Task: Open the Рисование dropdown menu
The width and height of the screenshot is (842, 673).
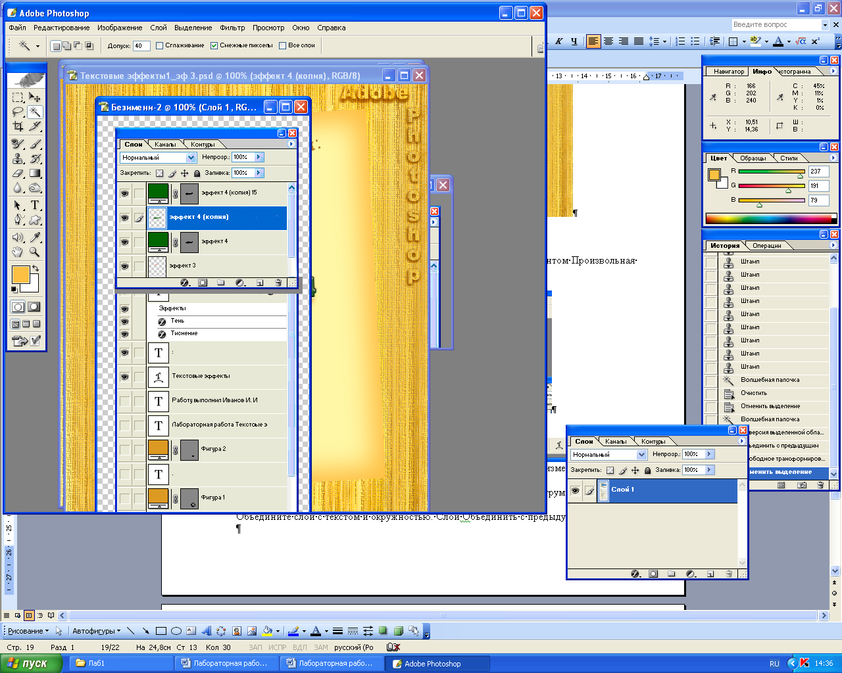Action: [28, 631]
